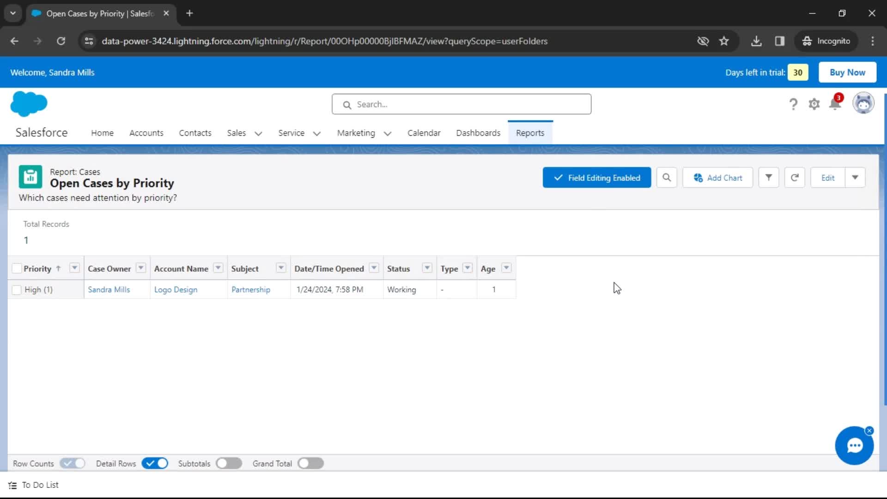Open the setup gear icon
This screenshot has height=499, width=887.
(x=814, y=104)
